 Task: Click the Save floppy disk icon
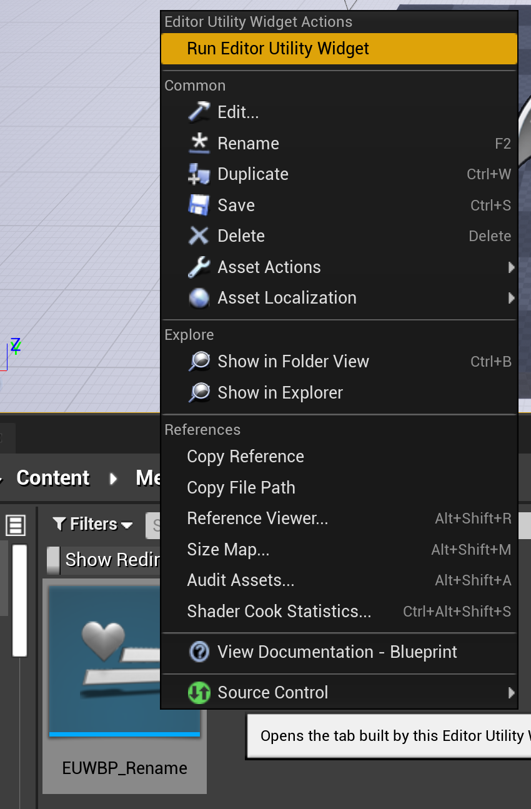[199, 205]
